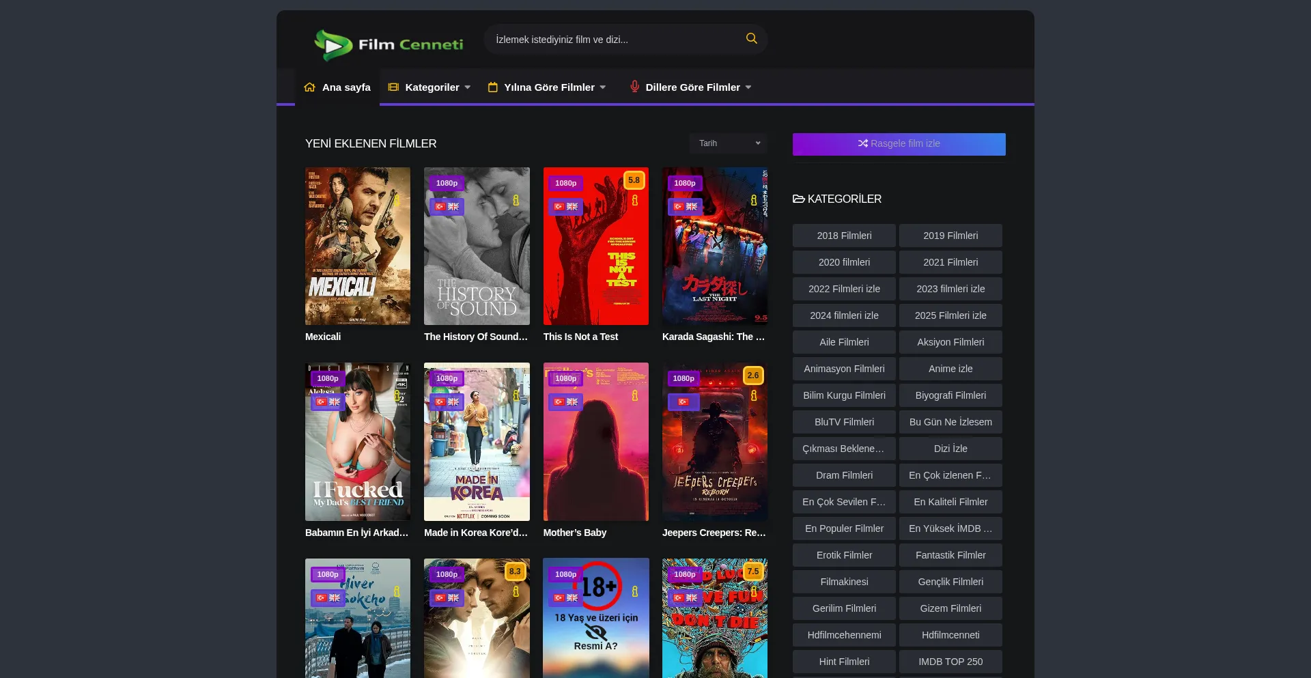
Task: Click the film strip icon beside Kategoriler
Action: click(x=393, y=87)
